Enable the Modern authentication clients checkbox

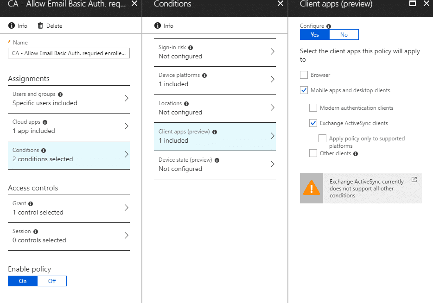313,107
